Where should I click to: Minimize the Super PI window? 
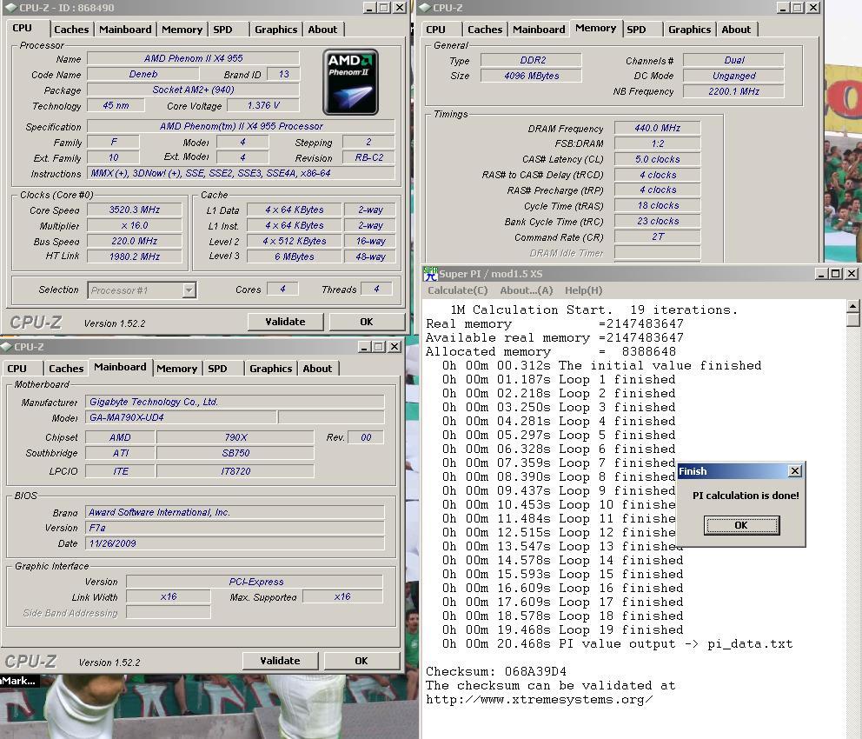point(821,273)
